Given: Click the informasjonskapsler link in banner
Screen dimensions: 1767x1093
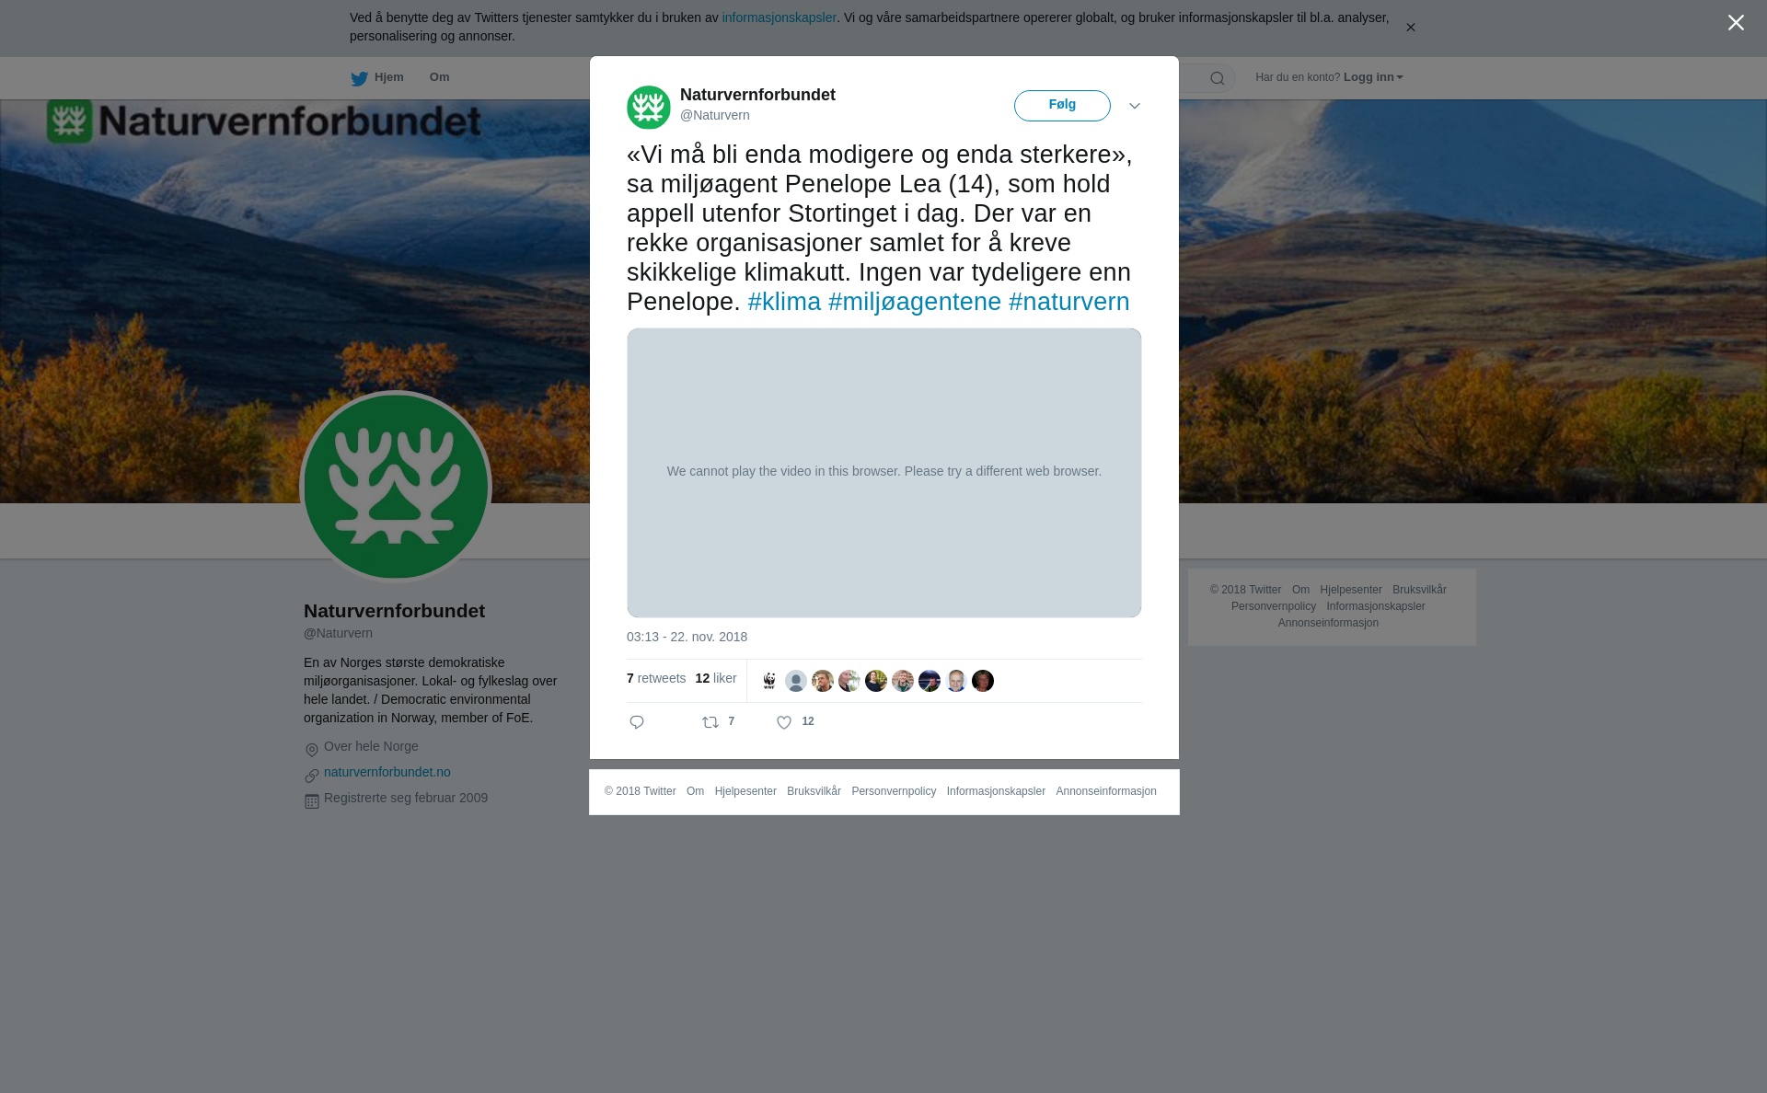Looking at the screenshot, I should click(779, 17).
